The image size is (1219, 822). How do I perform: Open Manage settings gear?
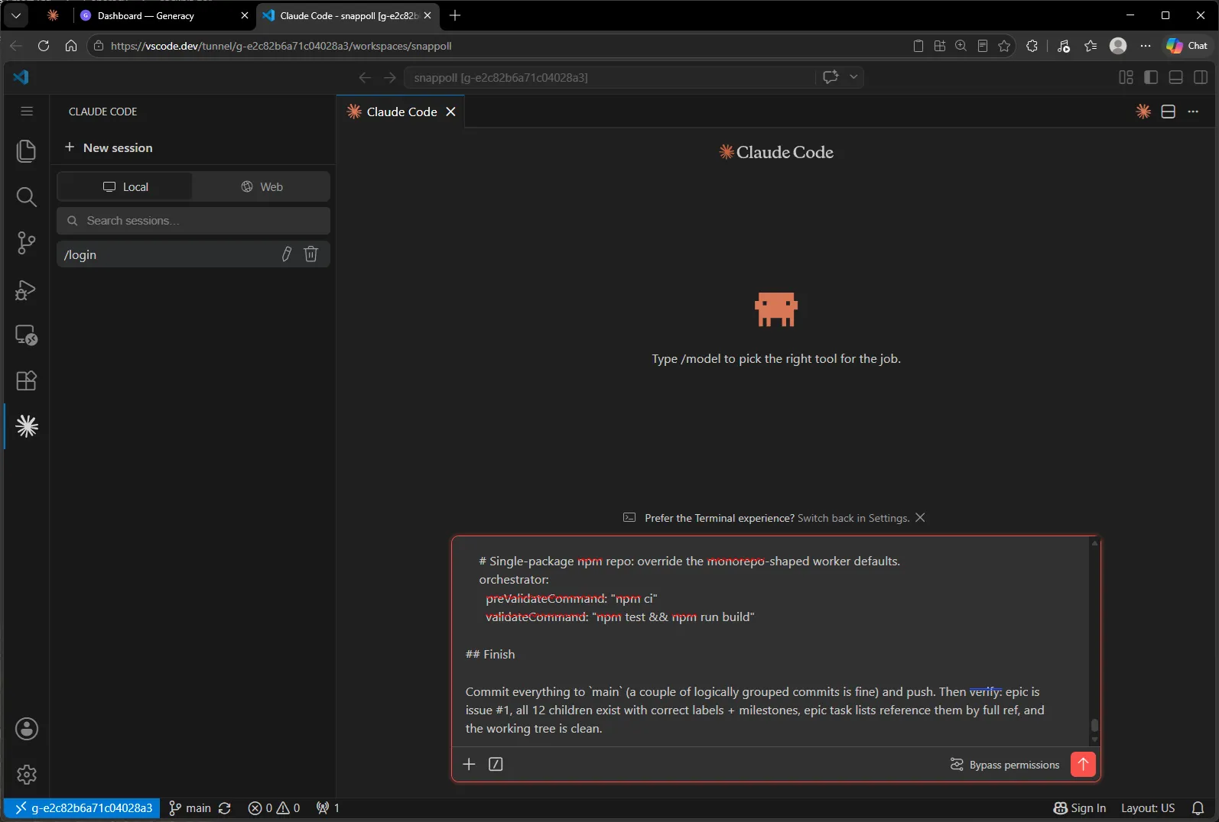click(x=27, y=775)
